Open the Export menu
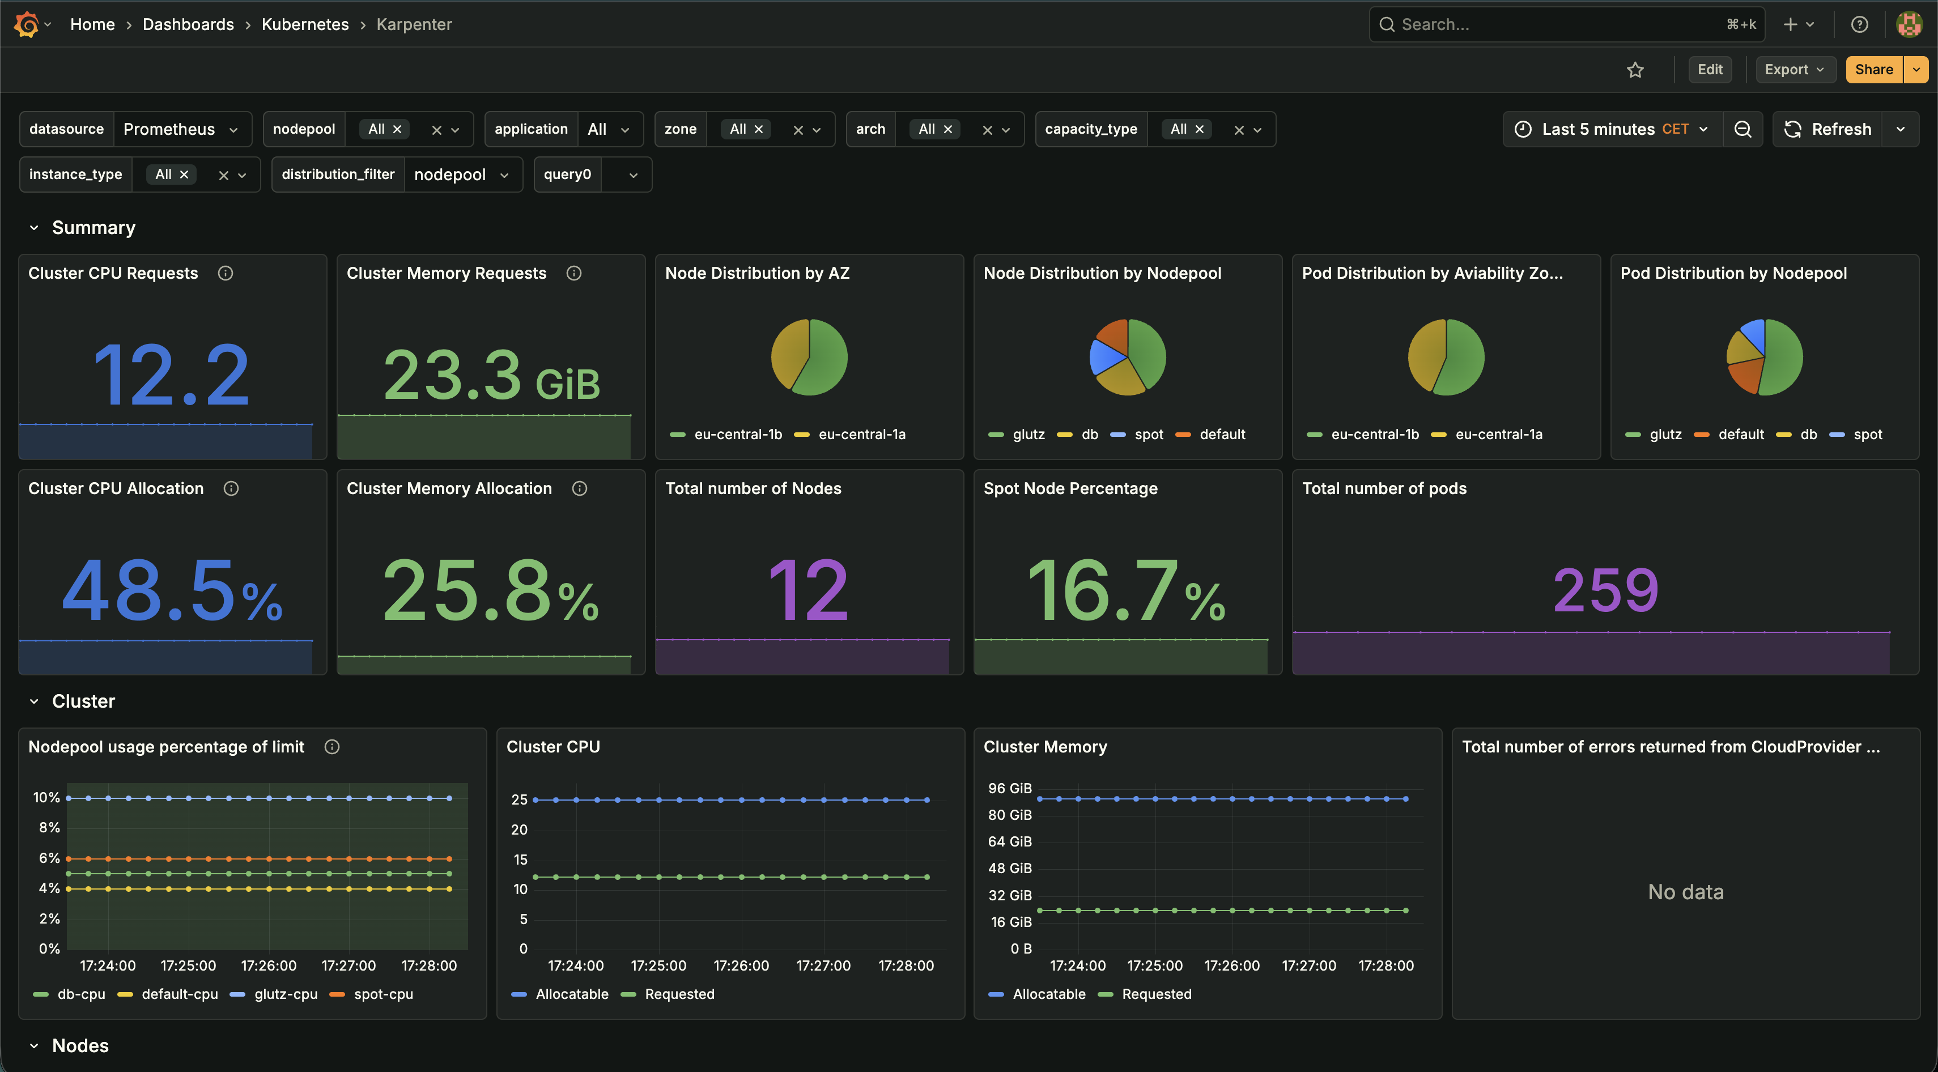The height and width of the screenshot is (1072, 1938). pos(1794,69)
